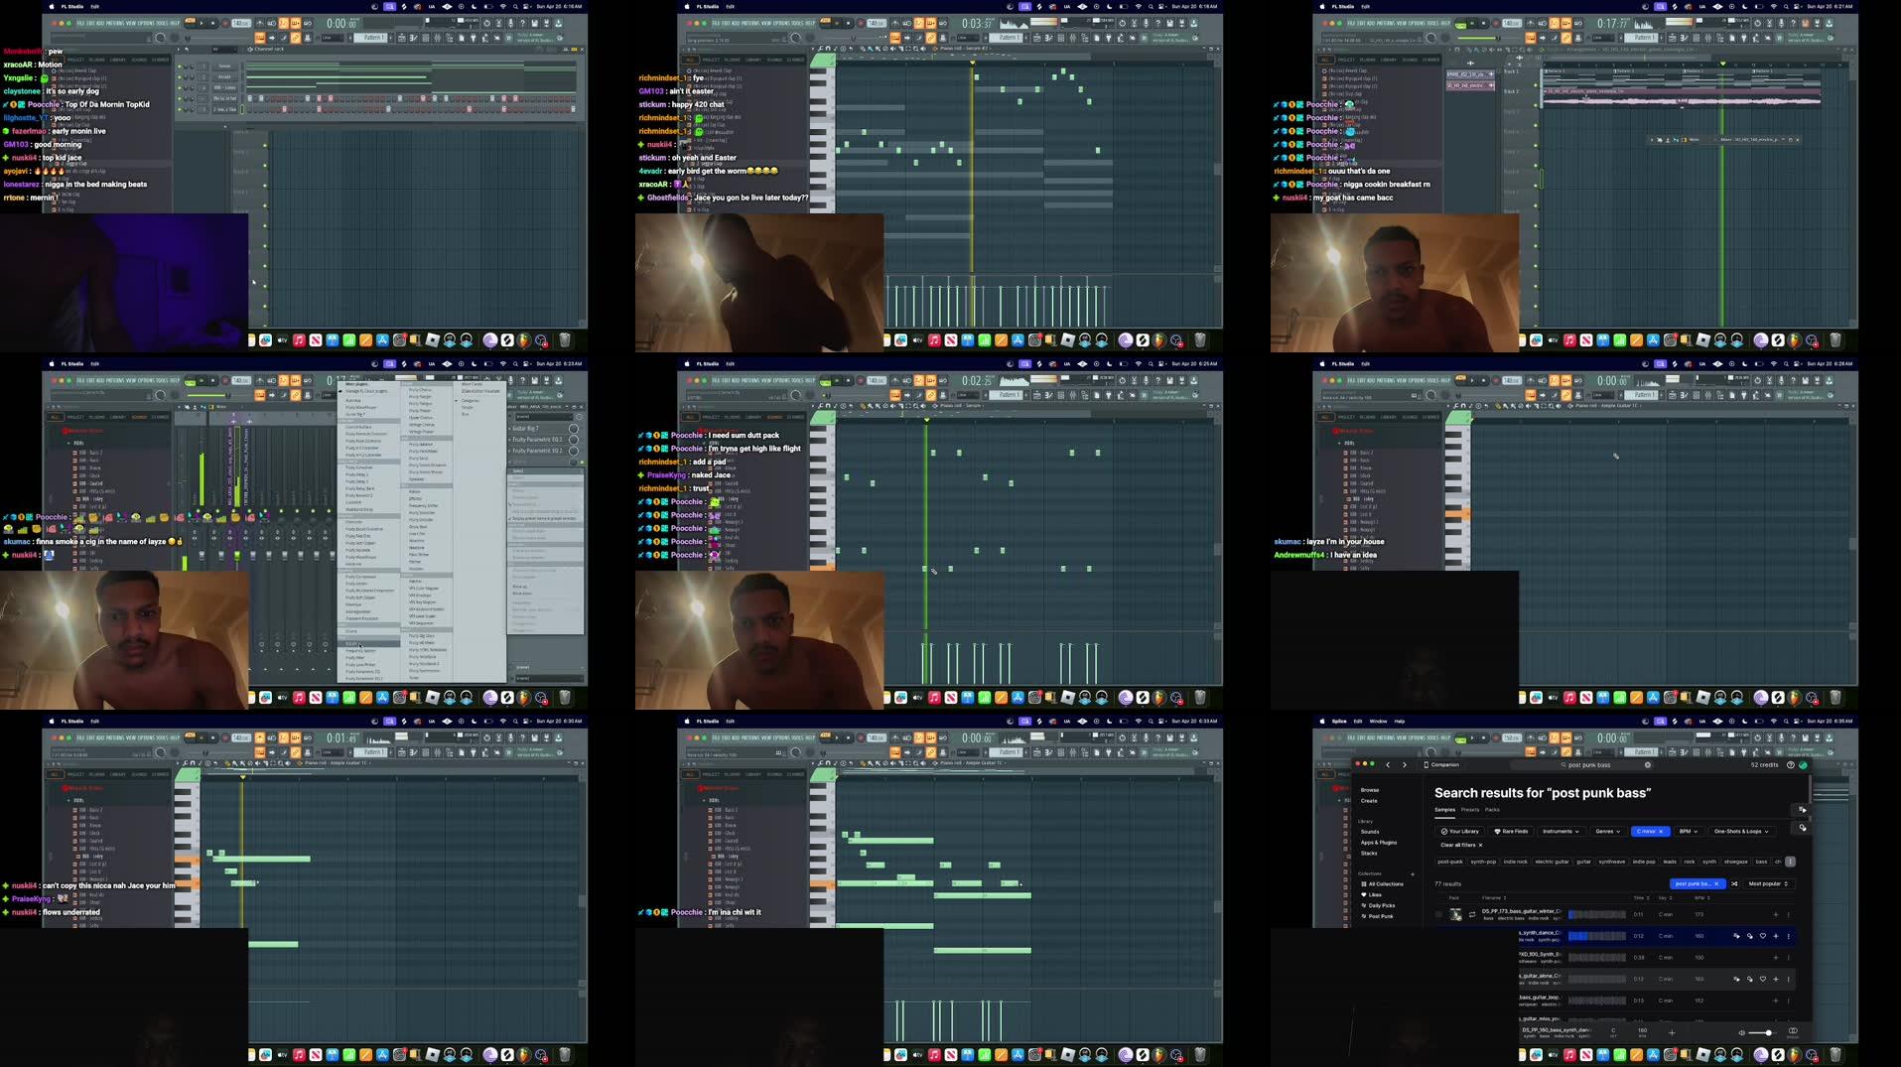The image size is (1901, 1067).
Task: Open Trash from the Dock in the Splice frame
Action: click(1834, 1055)
